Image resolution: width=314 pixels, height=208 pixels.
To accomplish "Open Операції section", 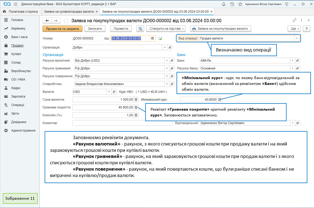I will 18,105.
